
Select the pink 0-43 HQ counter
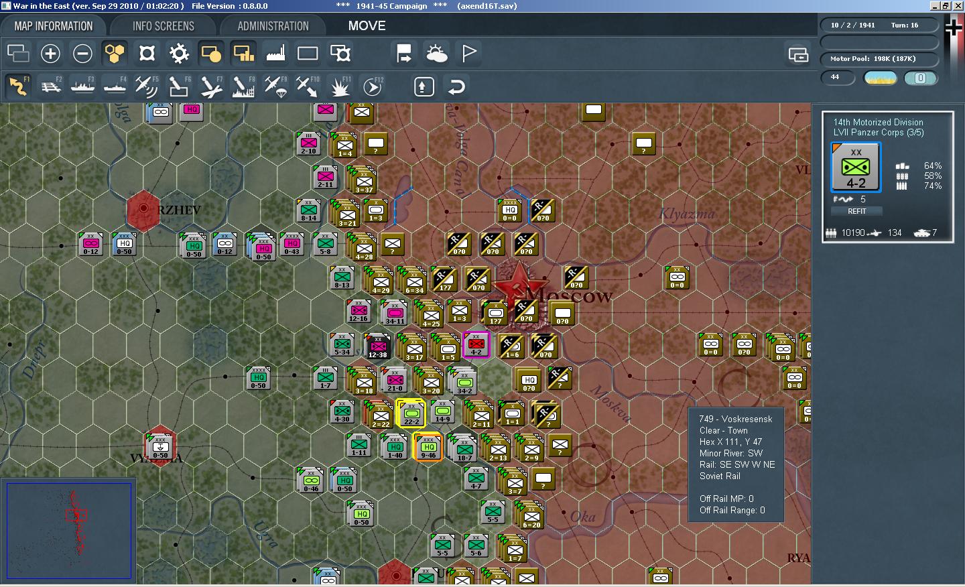point(292,245)
